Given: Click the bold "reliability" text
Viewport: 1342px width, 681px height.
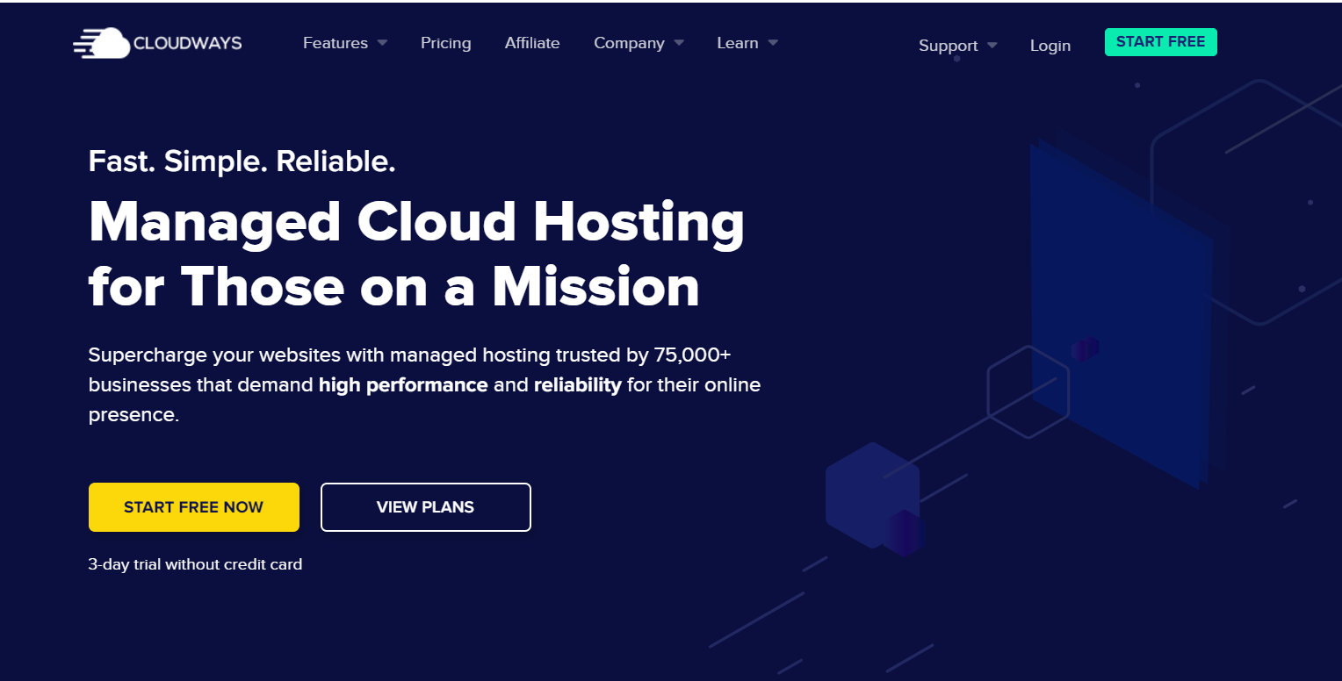Looking at the screenshot, I should tap(578, 384).
